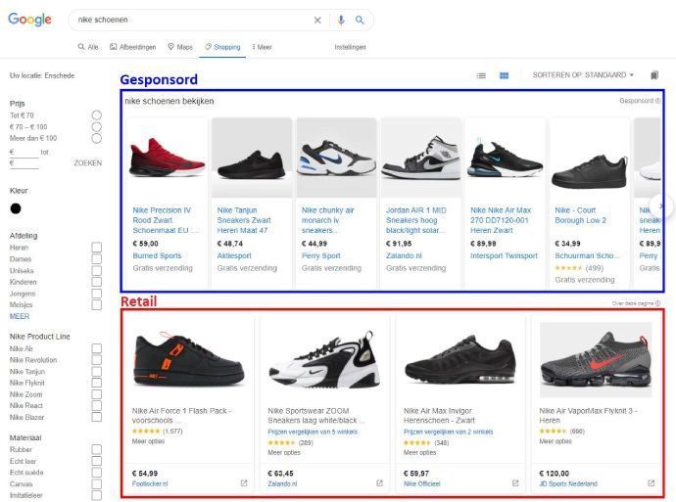Open 'Nike Precision IV Rood Zwart' link
The height and width of the screenshot is (502, 676).
[166, 220]
